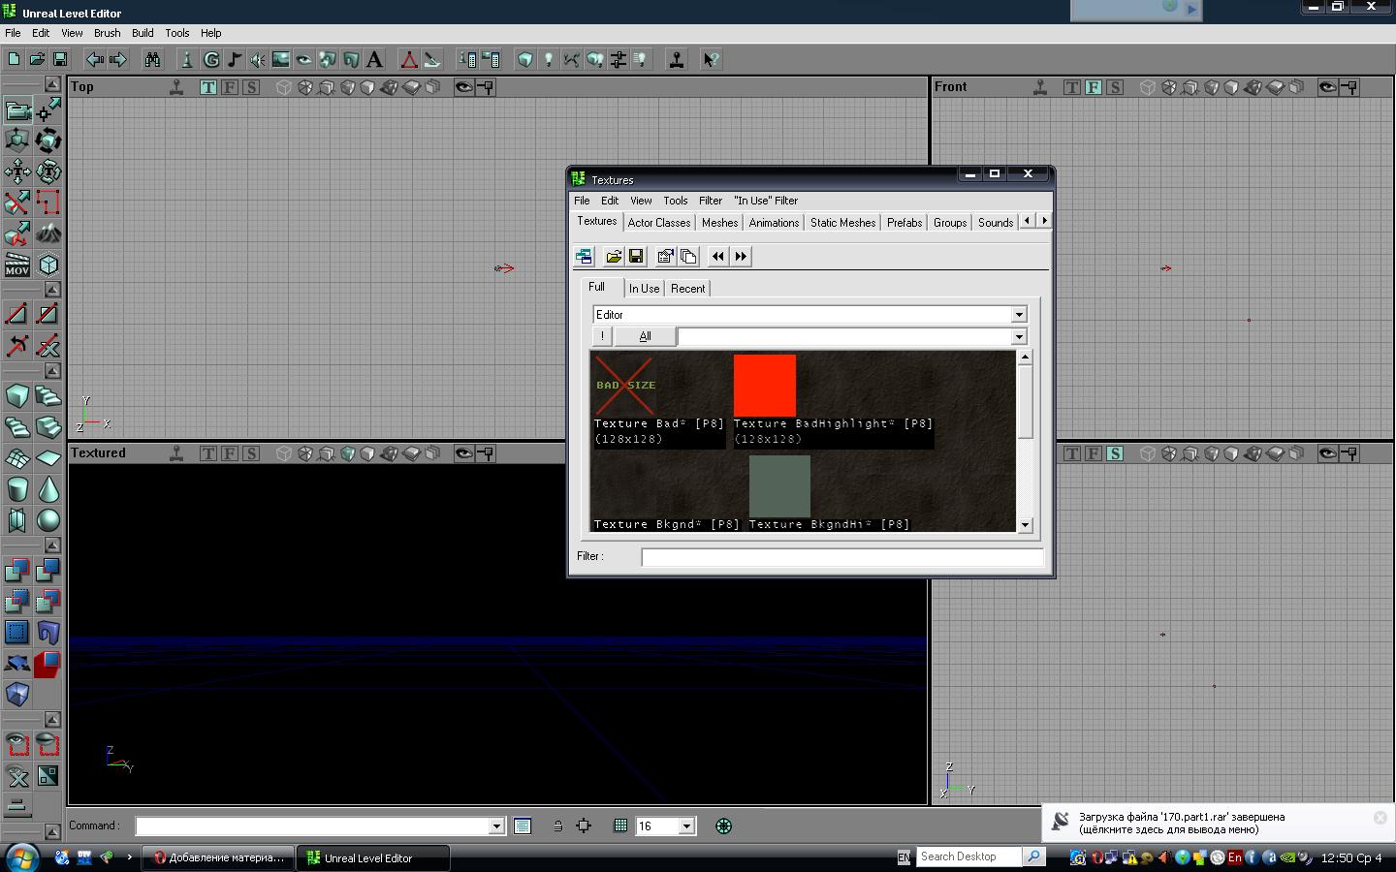This screenshot has height=872, width=1396.
Task: Open the grid size 16 dropdown
Action: (x=686, y=826)
